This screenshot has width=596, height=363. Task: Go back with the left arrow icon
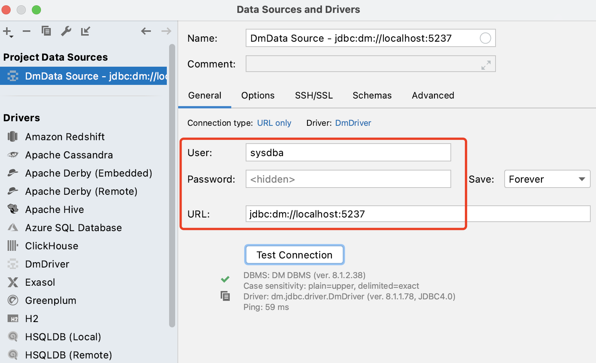(x=146, y=31)
